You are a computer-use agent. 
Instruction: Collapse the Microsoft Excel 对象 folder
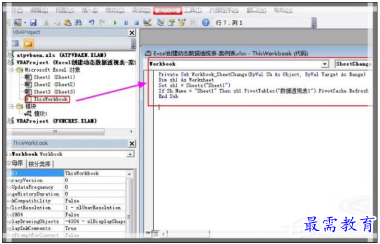[11, 70]
